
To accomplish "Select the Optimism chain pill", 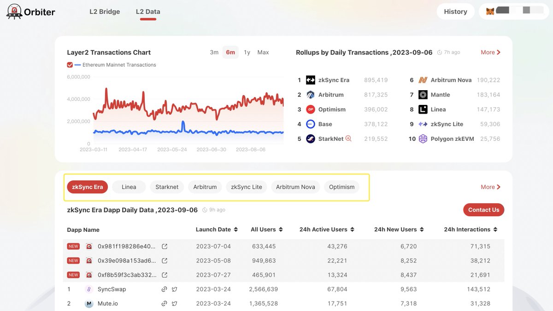I will [x=342, y=187].
